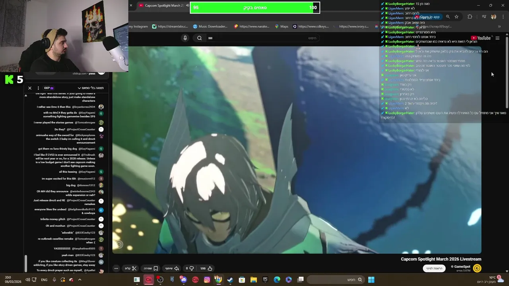The height and width of the screenshot is (286, 509).
Task: Subscribe to the GameSpot channel
Action: click(x=434, y=269)
